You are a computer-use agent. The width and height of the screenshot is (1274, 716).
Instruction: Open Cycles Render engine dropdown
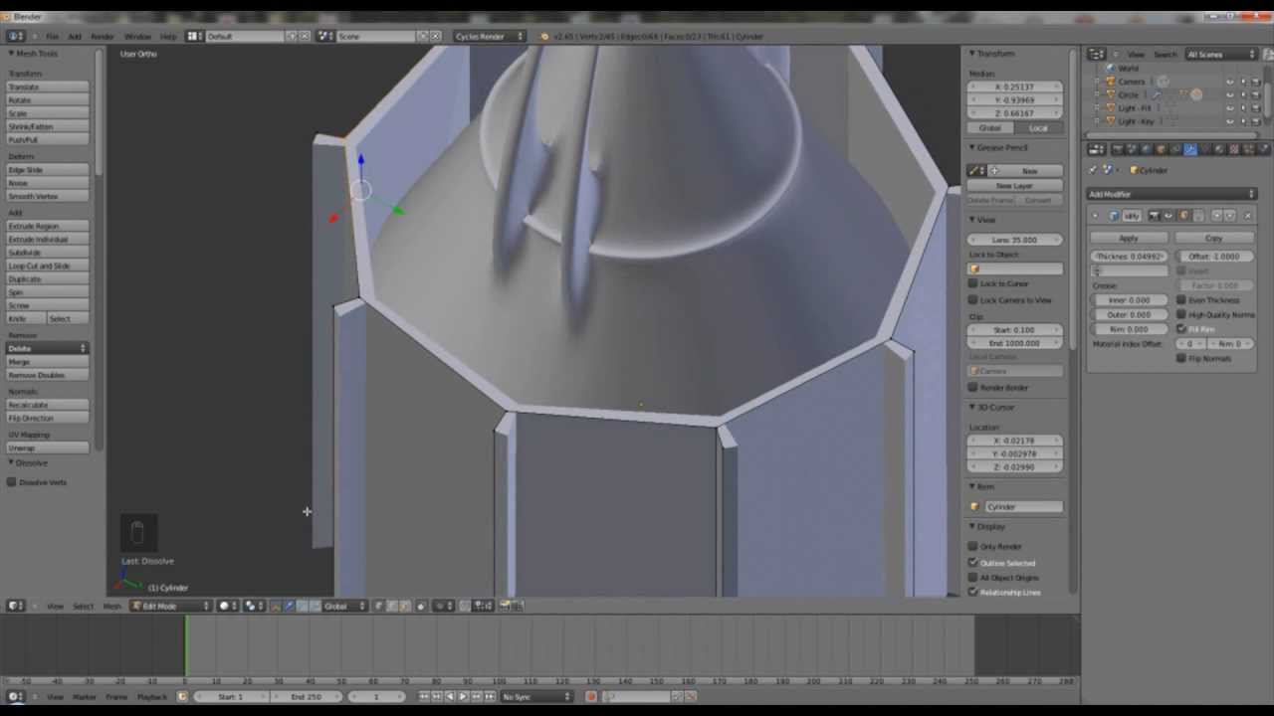pos(489,36)
